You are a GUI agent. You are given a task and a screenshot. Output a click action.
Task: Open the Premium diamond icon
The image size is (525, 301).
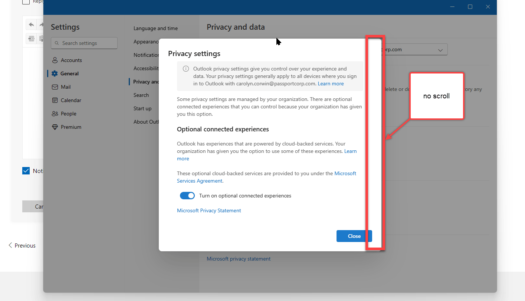pos(55,127)
